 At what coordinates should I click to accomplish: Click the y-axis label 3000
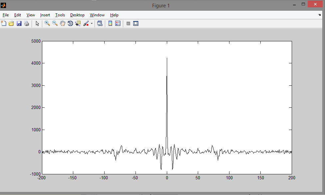(36, 85)
